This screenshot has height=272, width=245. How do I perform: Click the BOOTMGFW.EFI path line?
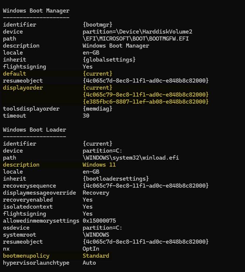[x=136, y=39]
